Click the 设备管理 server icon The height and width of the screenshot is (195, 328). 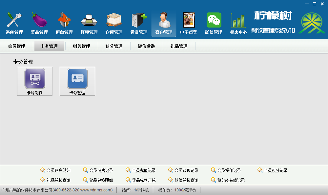139,21
